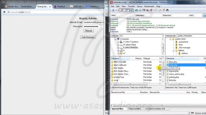The image size is (206, 115).
Task: Toggle synchronized browsing
Action: tap(164, 10)
